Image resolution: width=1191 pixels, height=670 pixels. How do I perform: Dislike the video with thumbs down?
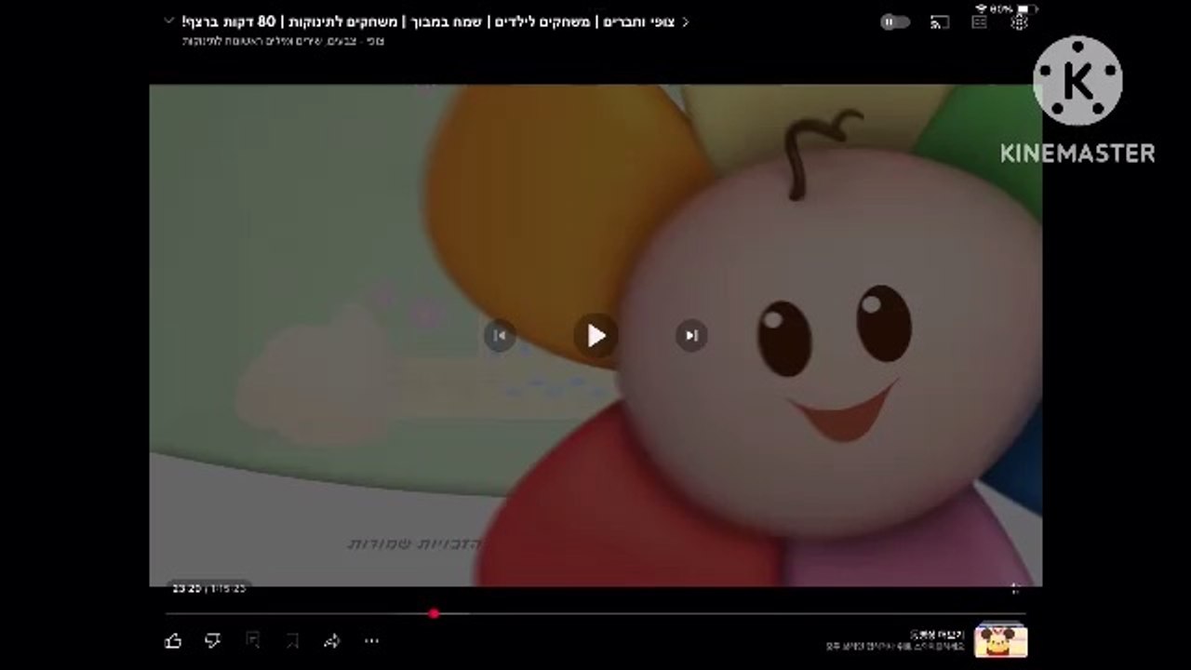pyautogui.click(x=213, y=640)
